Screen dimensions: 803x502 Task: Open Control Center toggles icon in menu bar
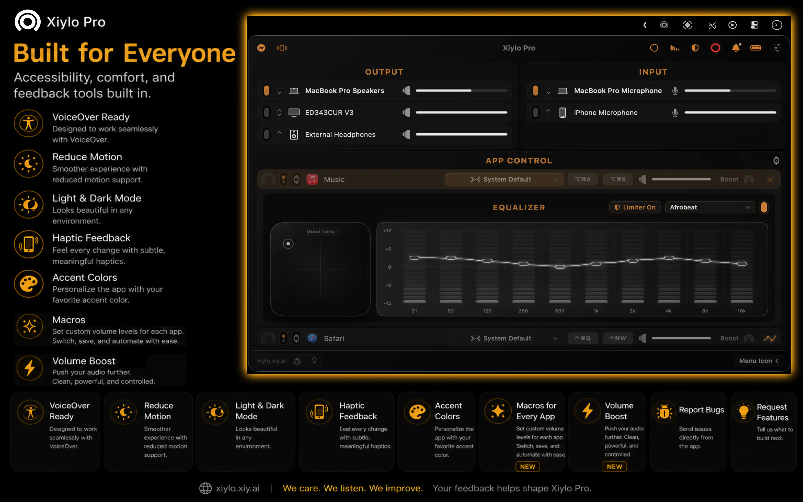point(754,25)
